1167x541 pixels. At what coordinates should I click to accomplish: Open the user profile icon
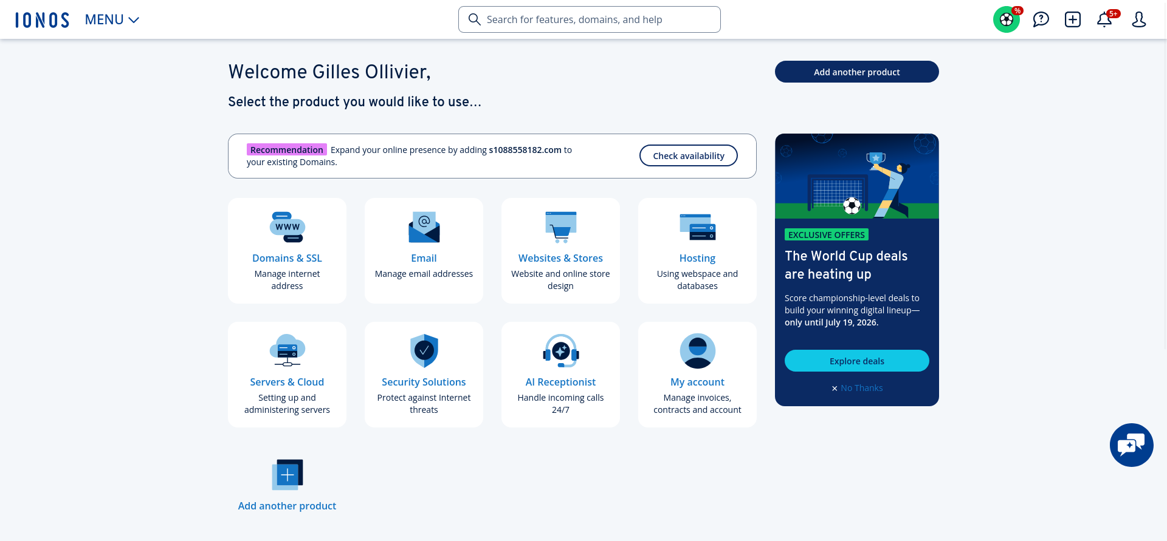click(x=1138, y=19)
